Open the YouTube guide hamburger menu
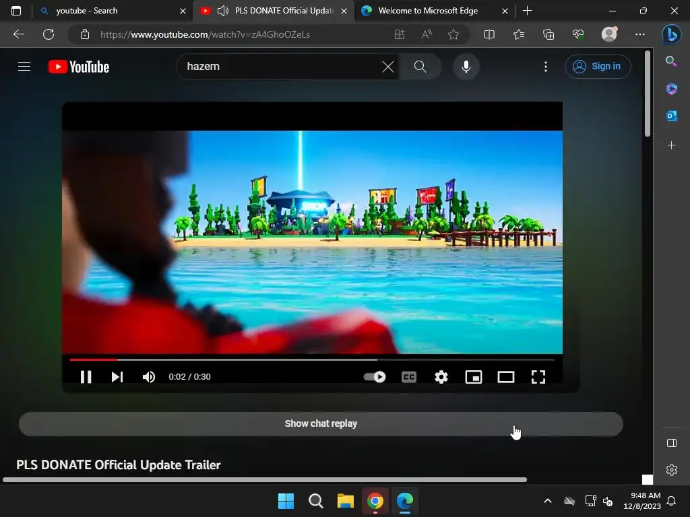The width and height of the screenshot is (690, 517). click(24, 67)
